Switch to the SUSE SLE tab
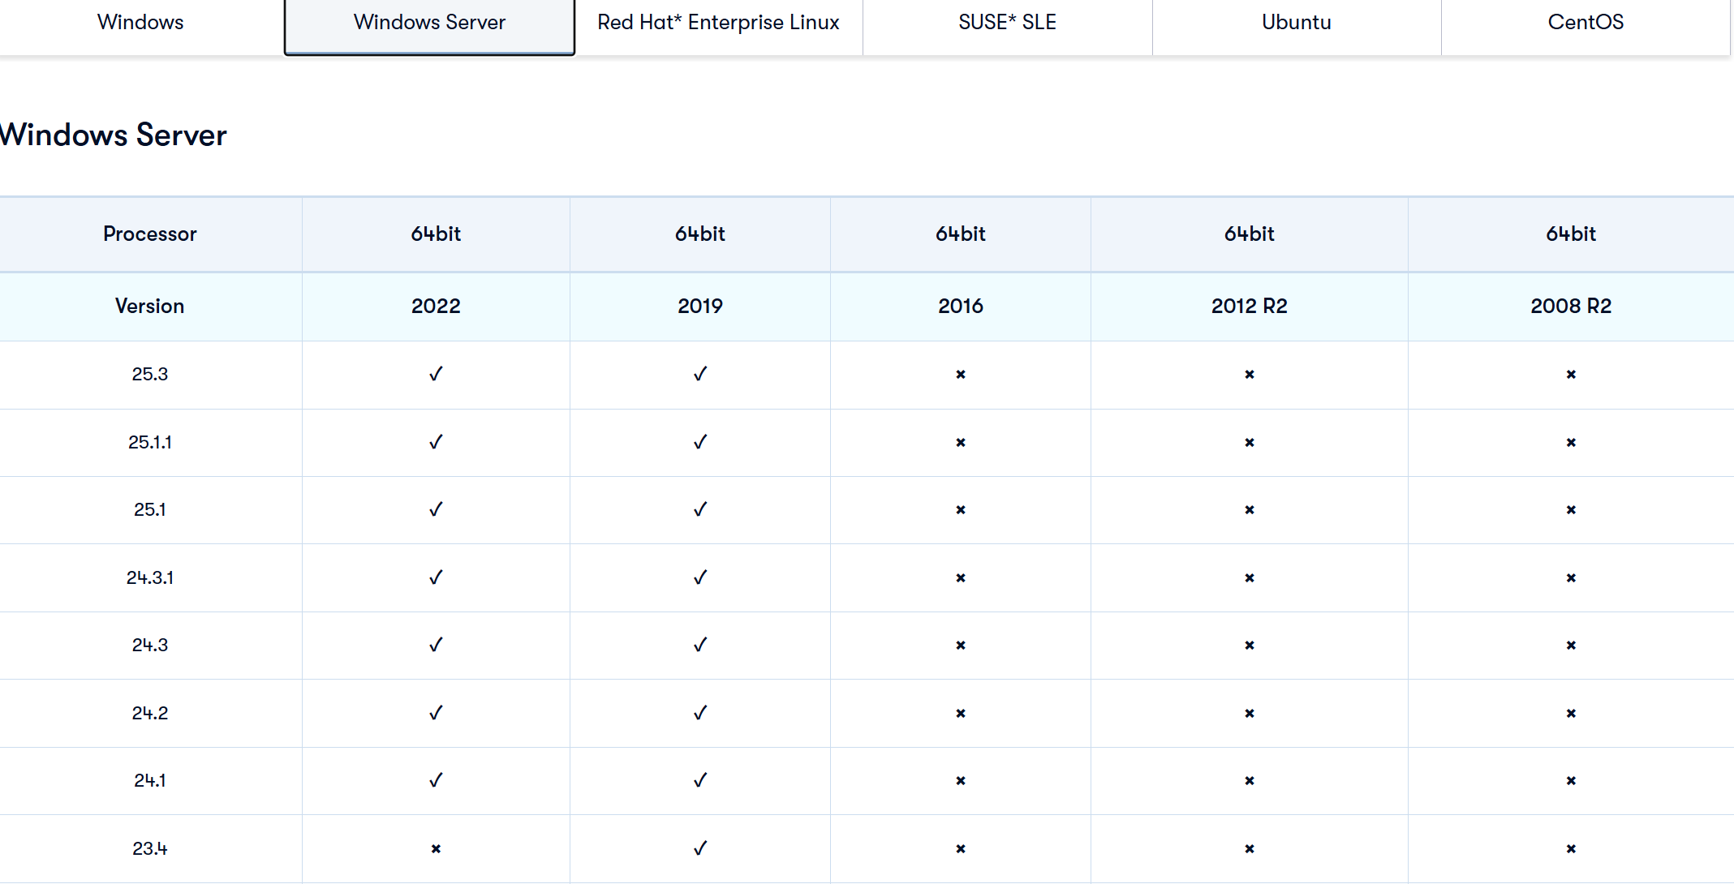The height and width of the screenshot is (884, 1734). [1007, 23]
